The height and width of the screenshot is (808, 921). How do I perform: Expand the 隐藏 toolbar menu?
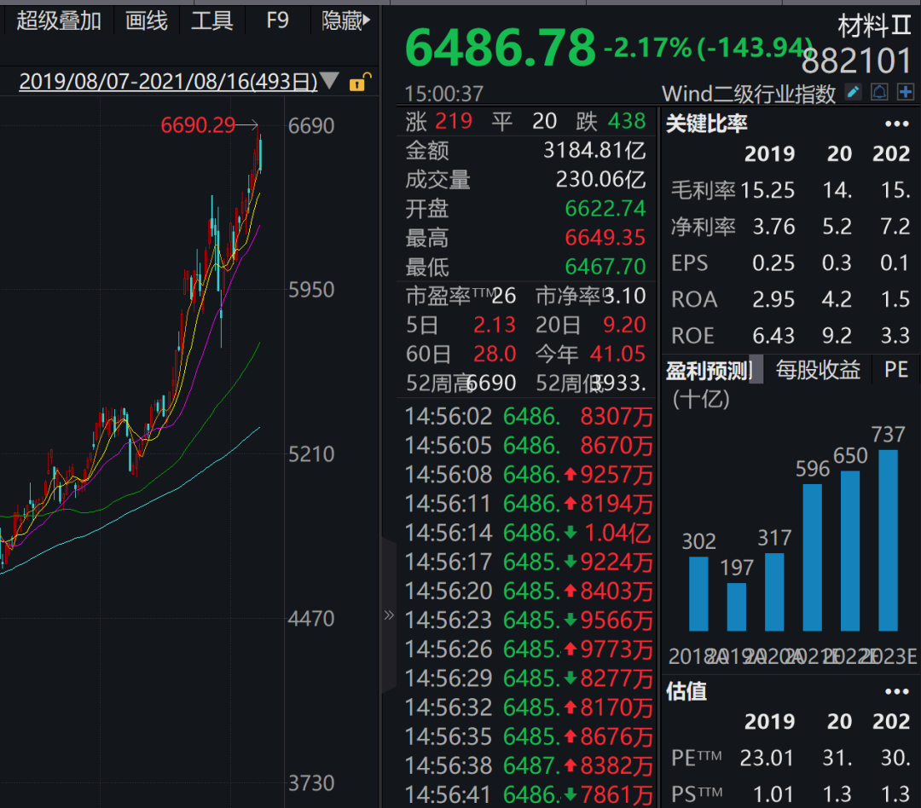(345, 20)
